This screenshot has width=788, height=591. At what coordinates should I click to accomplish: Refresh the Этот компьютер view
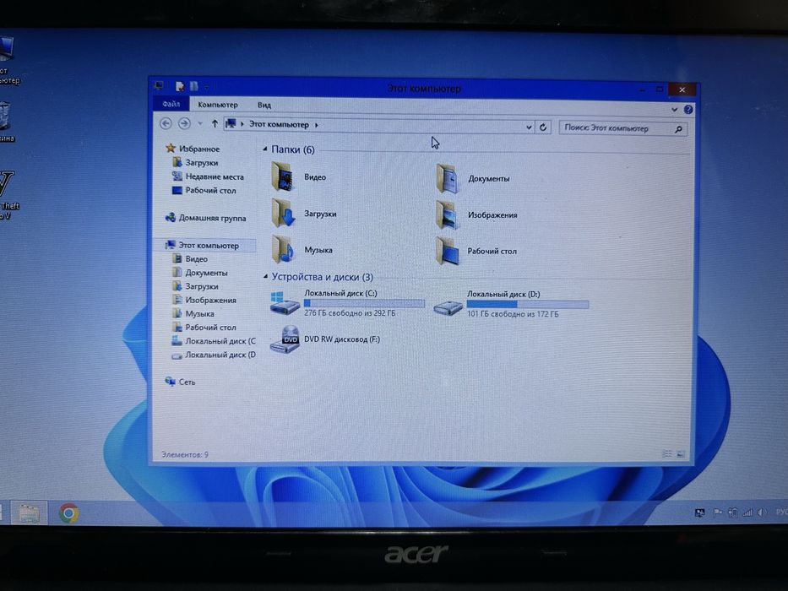[543, 127]
